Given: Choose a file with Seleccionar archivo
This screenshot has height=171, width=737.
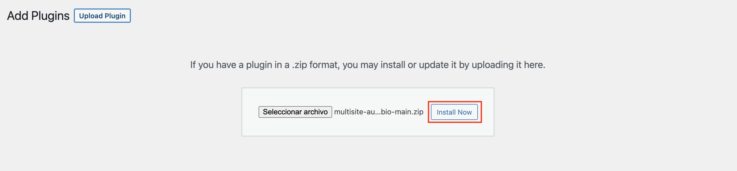Looking at the screenshot, I should 295,112.
